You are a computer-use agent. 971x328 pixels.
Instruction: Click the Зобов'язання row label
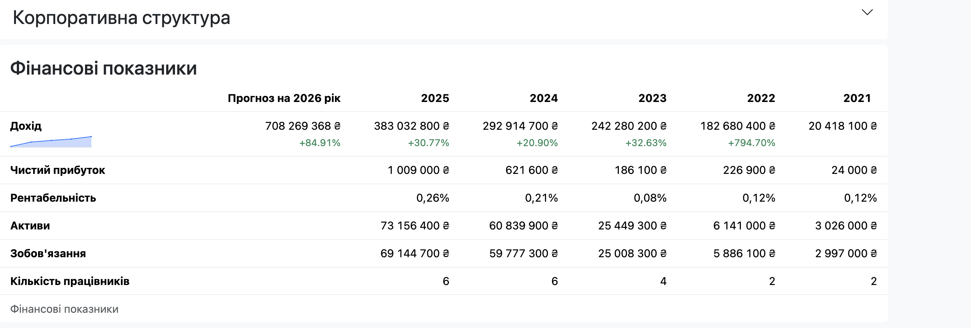coord(48,253)
